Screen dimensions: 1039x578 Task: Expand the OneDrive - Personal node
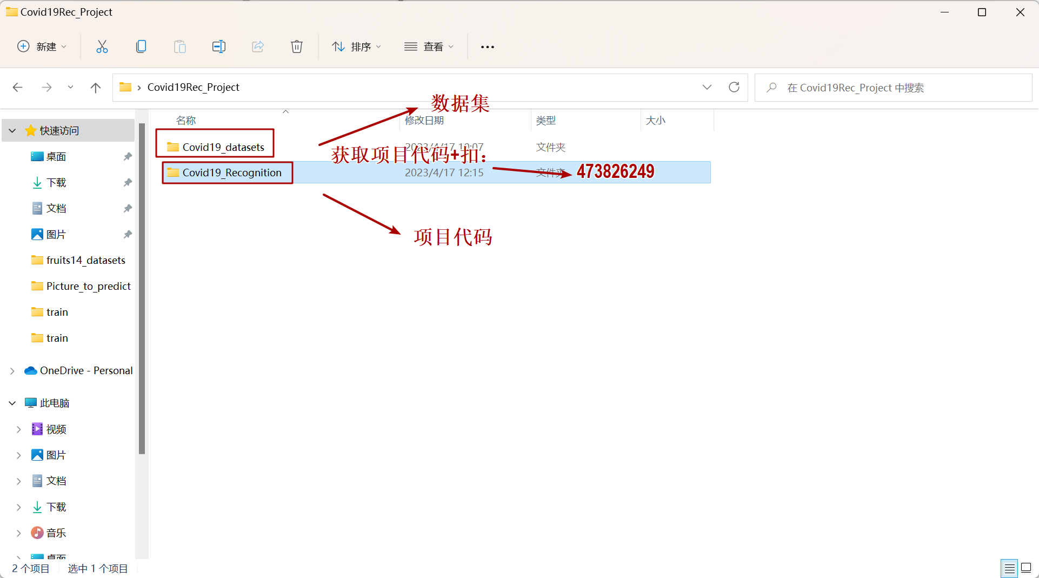pos(12,371)
